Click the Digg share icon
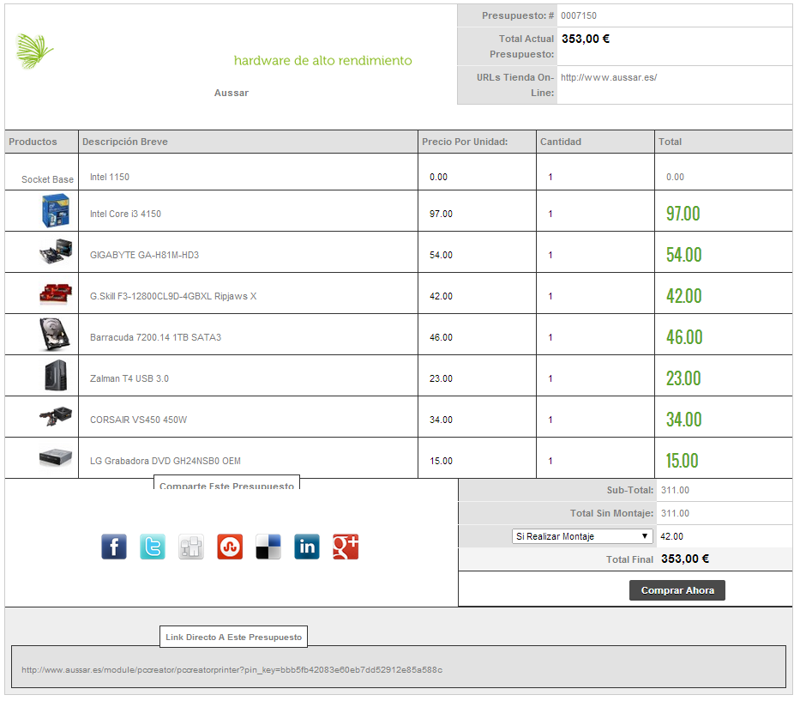Image resolution: width=800 pixels, height=701 pixels. coord(191,547)
